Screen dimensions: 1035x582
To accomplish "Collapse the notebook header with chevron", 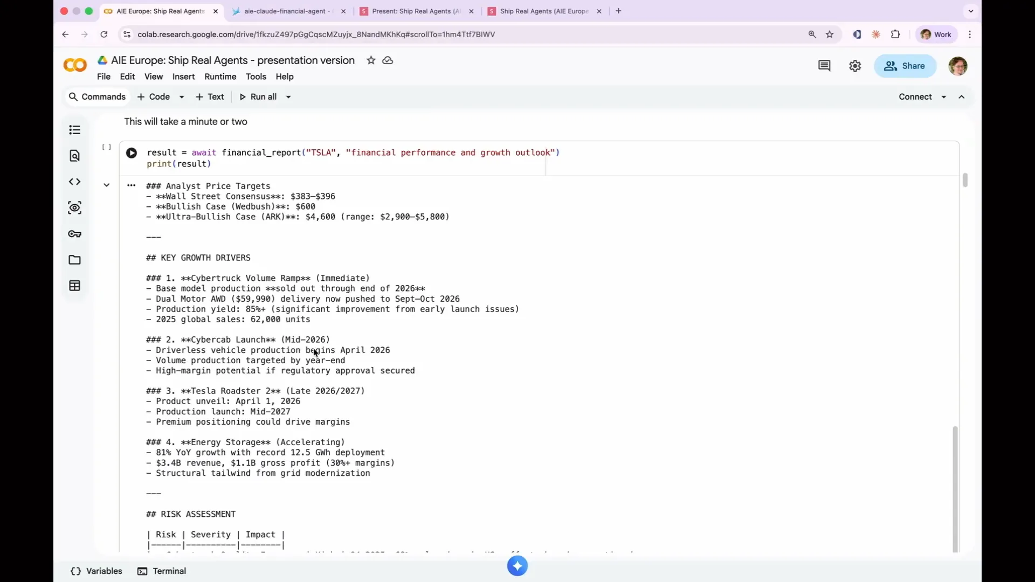I will [961, 97].
